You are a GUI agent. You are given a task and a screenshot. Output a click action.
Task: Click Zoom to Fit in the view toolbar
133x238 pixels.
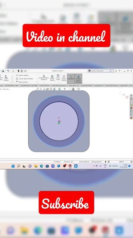pyautogui.click(x=38, y=89)
